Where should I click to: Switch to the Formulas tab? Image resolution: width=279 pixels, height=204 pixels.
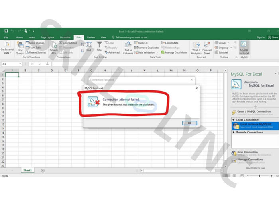[x=65, y=37]
